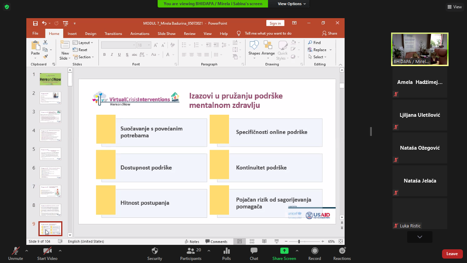Toggle the Notes pane in status bar
Image resolution: width=467 pixels, height=263 pixels.
pyautogui.click(x=192, y=241)
